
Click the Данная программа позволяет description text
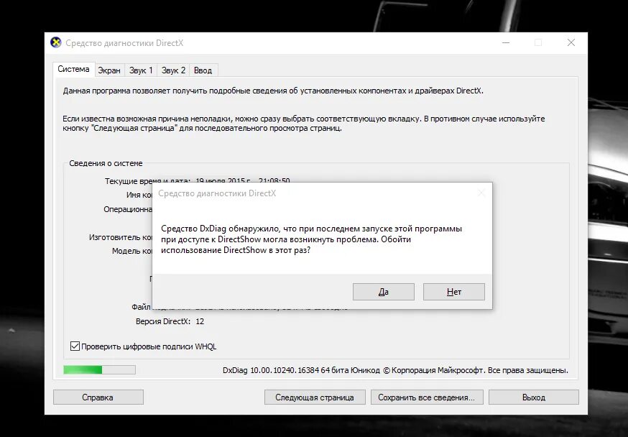273,91
